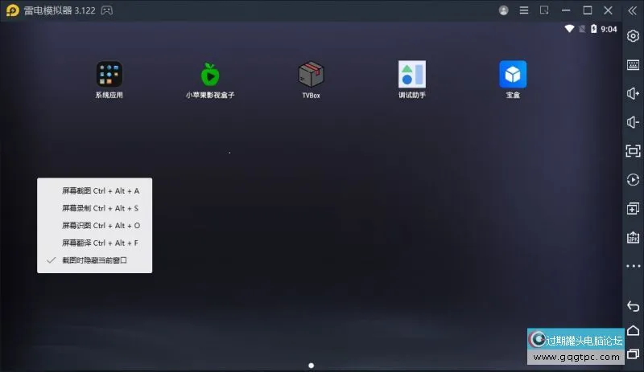This screenshot has width=644, height=372.
Task: Decrease volume using sidebar speaker minus icon
Action: pos(633,122)
